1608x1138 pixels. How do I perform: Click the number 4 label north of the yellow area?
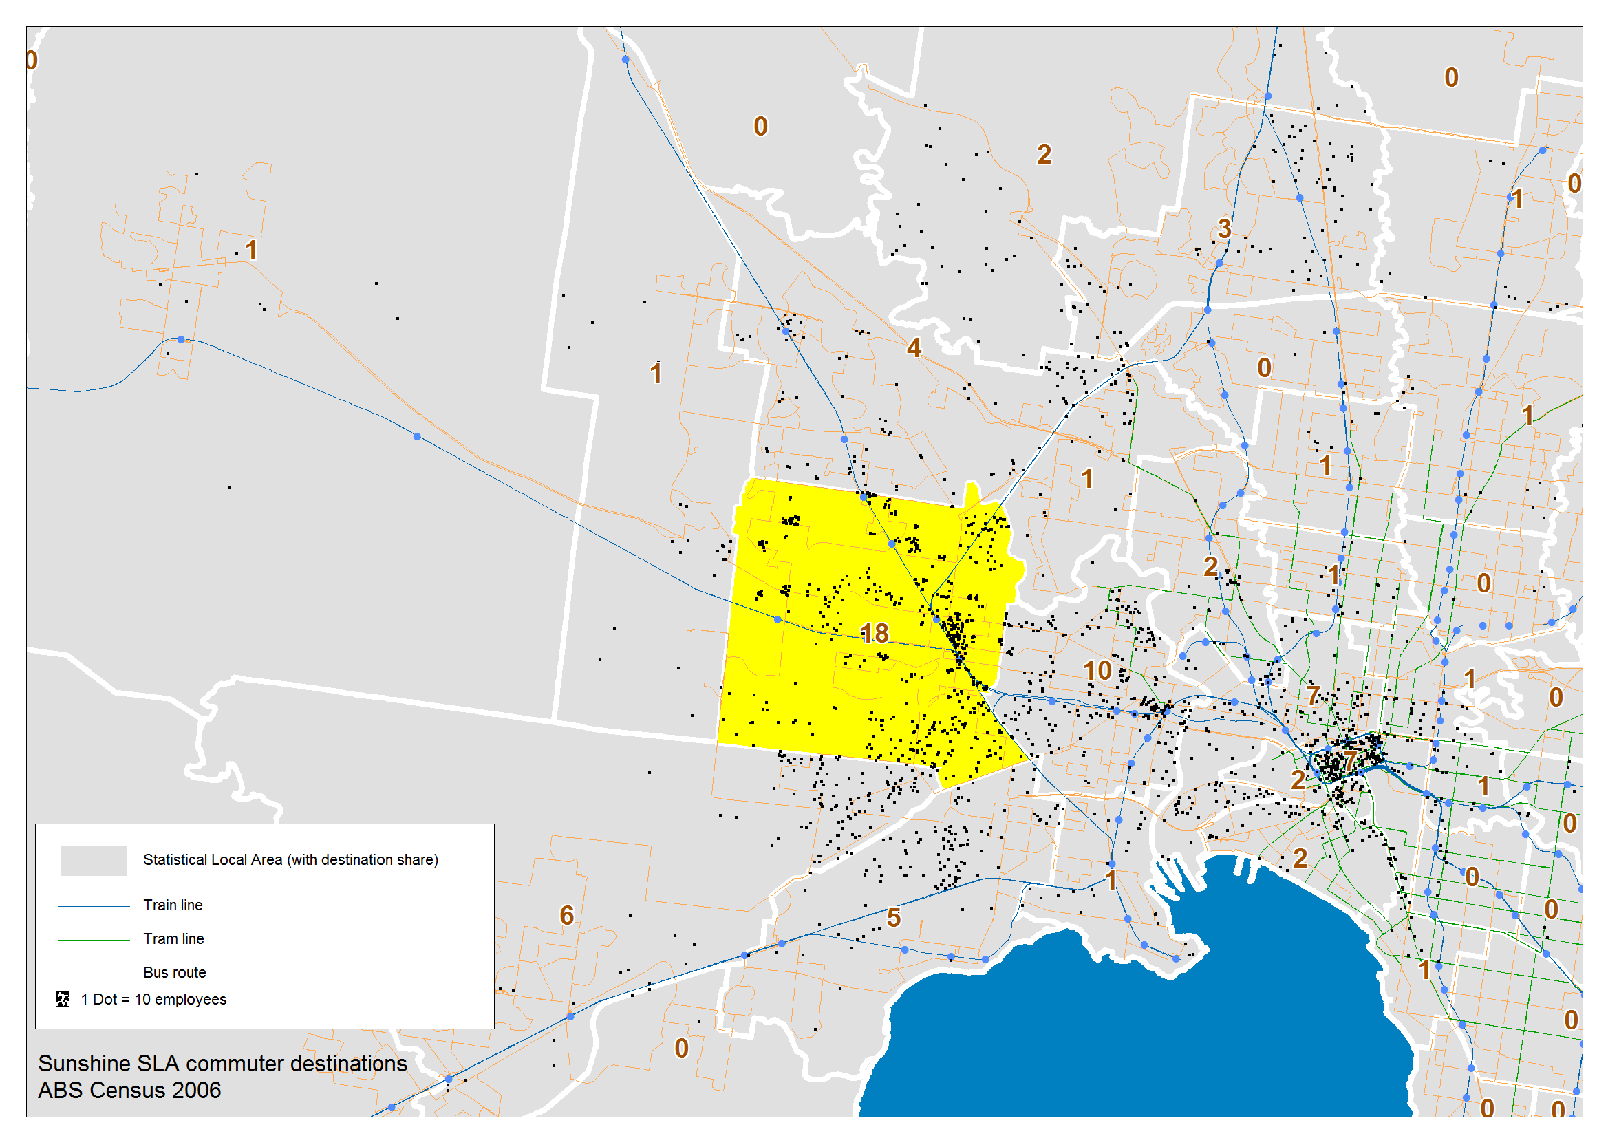pyautogui.click(x=914, y=347)
